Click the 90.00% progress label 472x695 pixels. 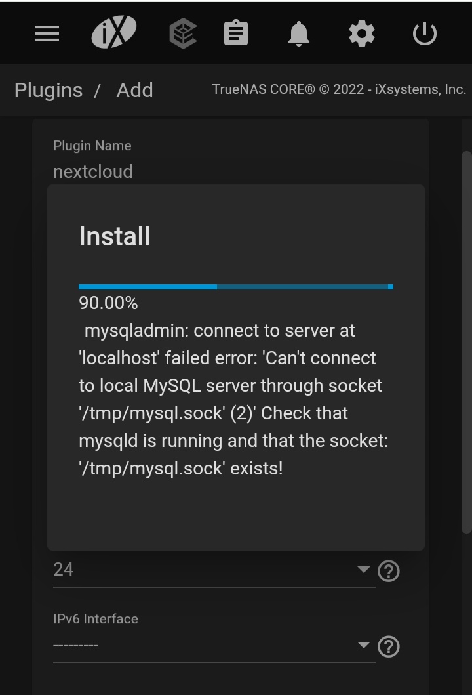click(x=108, y=303)
